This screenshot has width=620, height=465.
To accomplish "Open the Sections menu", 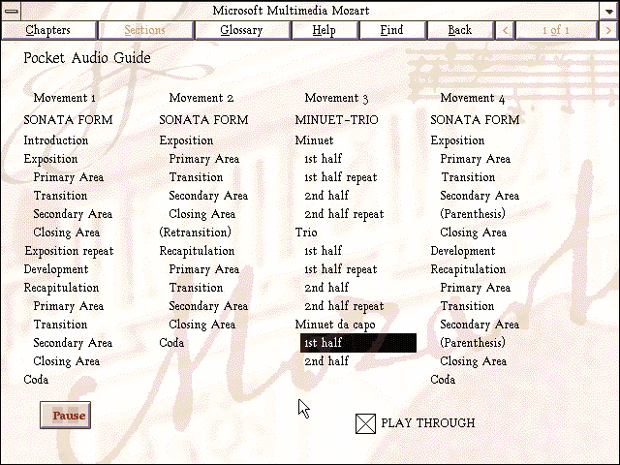I will (x=145, y=30).
